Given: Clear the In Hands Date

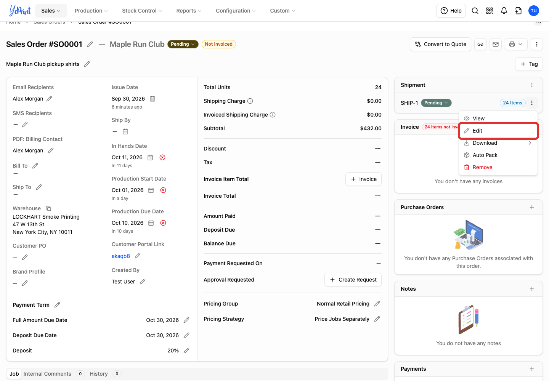Looking at the screenshot, I should [162, 157].
